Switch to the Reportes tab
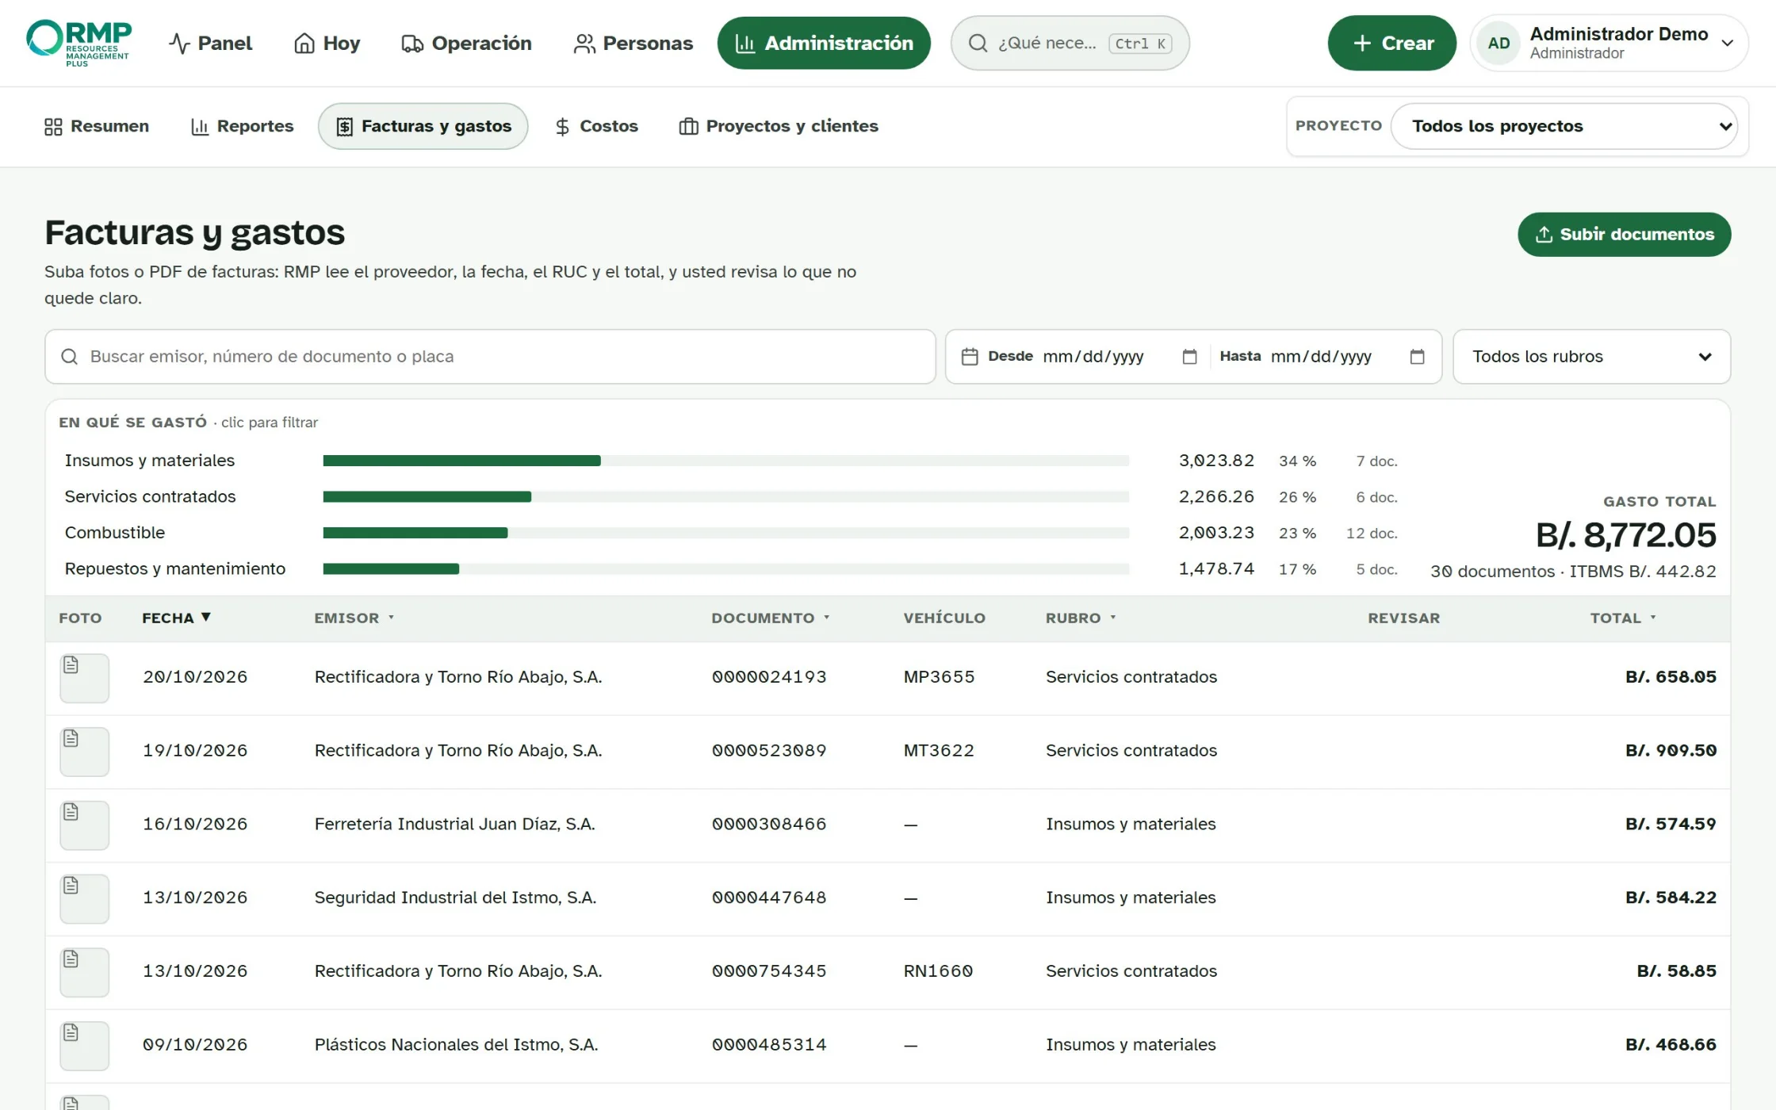Image resolution: width=1776 pixels, height=1110 pixels. click(x=243, y=126)
